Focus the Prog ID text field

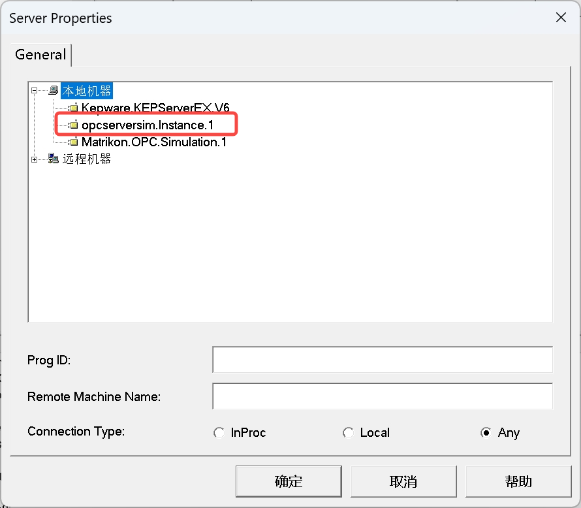coord(382,360)
